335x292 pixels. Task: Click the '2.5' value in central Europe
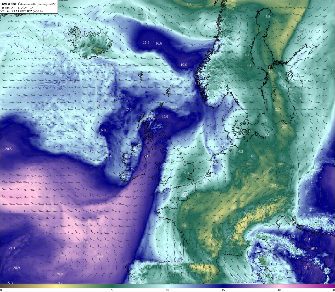click(x=266, y=173)
